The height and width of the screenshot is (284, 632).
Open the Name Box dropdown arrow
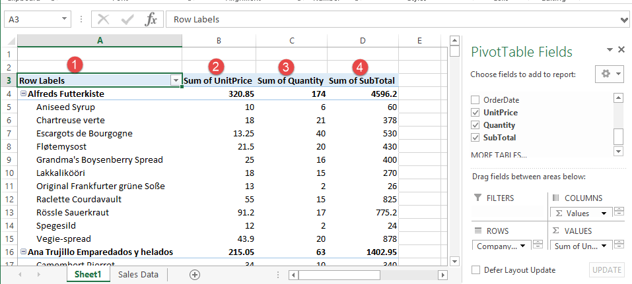64,19
